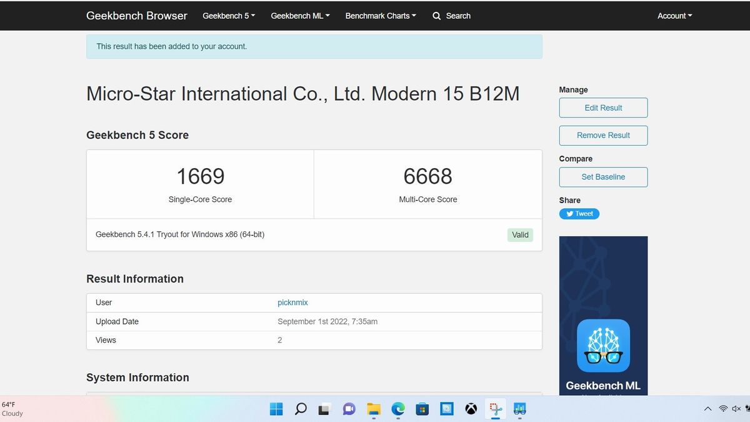Open the Xbox app on taskbar
The width and height of the screenshot is (750, 422).
tap(471, 409)
